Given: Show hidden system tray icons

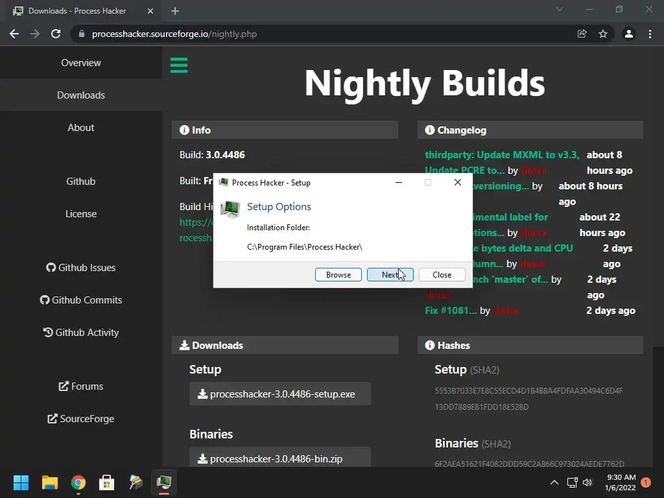Looking at the screenshot, I should coord(554,482).
